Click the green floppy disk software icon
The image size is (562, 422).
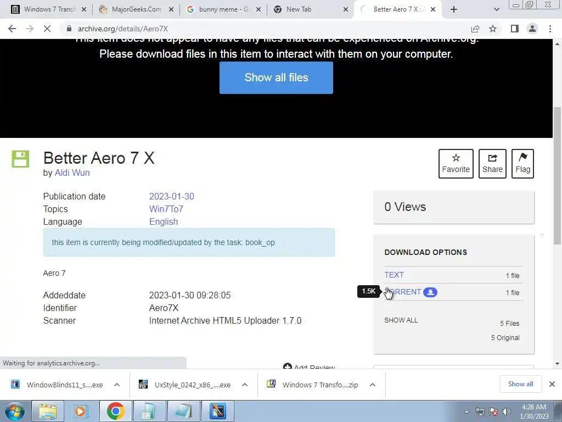[20, 159]
